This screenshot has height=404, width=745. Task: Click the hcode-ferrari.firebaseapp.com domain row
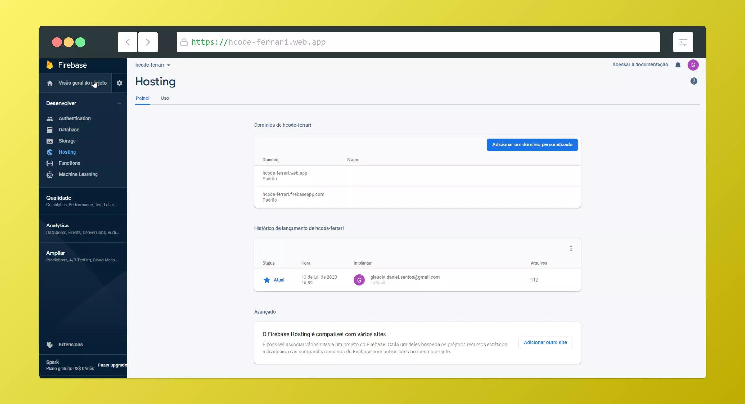(x=417, y=197)
